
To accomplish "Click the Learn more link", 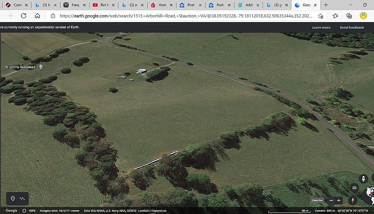I will point(321,28).
